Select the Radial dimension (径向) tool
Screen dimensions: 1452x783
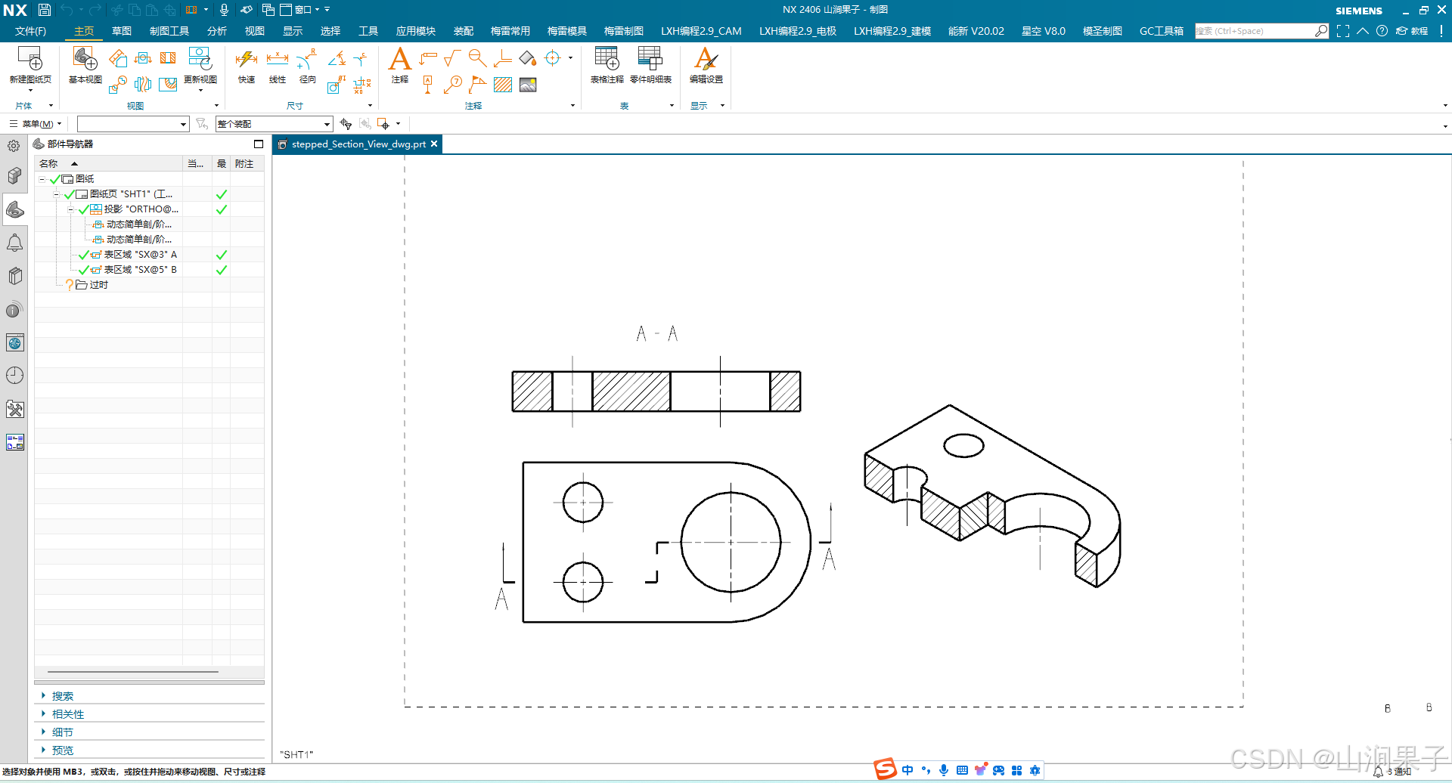(x=307, y=58)
